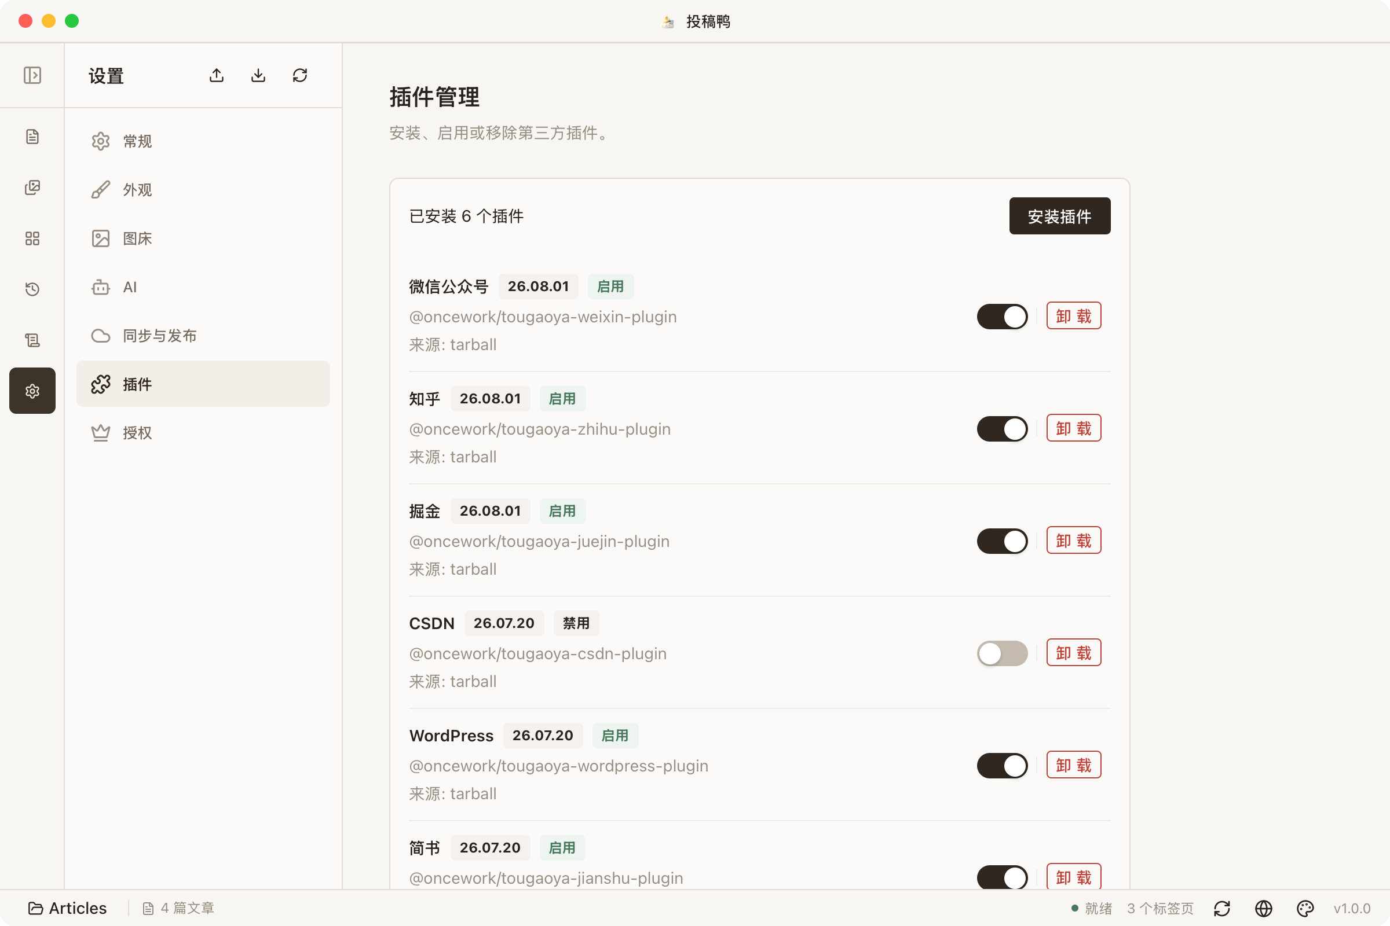Open the 常规 general settings tab

(x=203, y=141)
